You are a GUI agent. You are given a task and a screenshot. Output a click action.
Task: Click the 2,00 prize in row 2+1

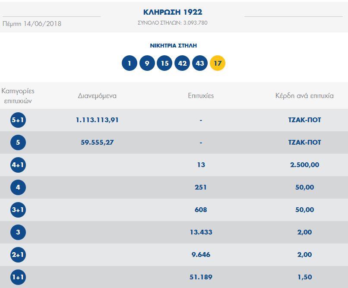click(304, 254)
